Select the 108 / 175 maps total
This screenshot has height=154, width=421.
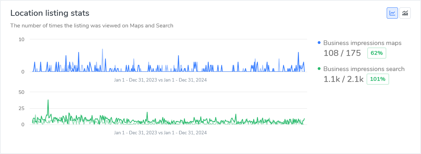(342, 53)
